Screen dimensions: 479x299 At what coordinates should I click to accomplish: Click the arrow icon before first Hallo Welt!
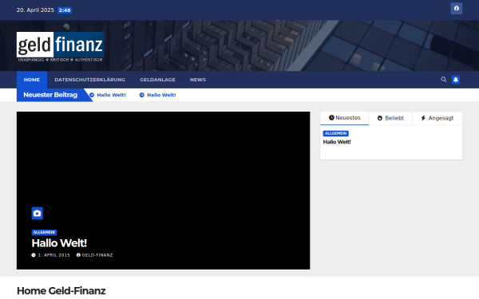92,95
